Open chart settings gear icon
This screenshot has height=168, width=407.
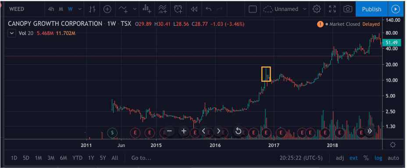tap(316, 9)
